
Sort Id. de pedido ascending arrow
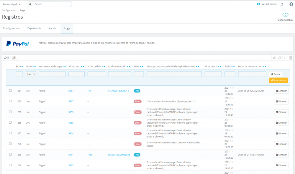click(x=104, y=67)
